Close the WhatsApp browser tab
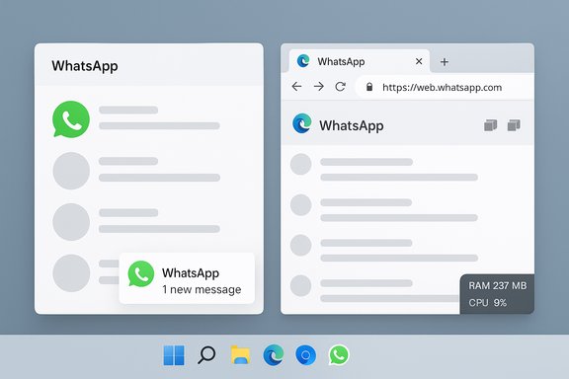The height and width of the screenshot is (379, 569). pyautogui.click(x=419, y=61)
